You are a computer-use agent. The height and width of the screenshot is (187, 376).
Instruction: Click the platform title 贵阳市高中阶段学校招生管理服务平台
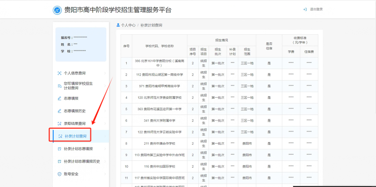click(x=118, y=10)
